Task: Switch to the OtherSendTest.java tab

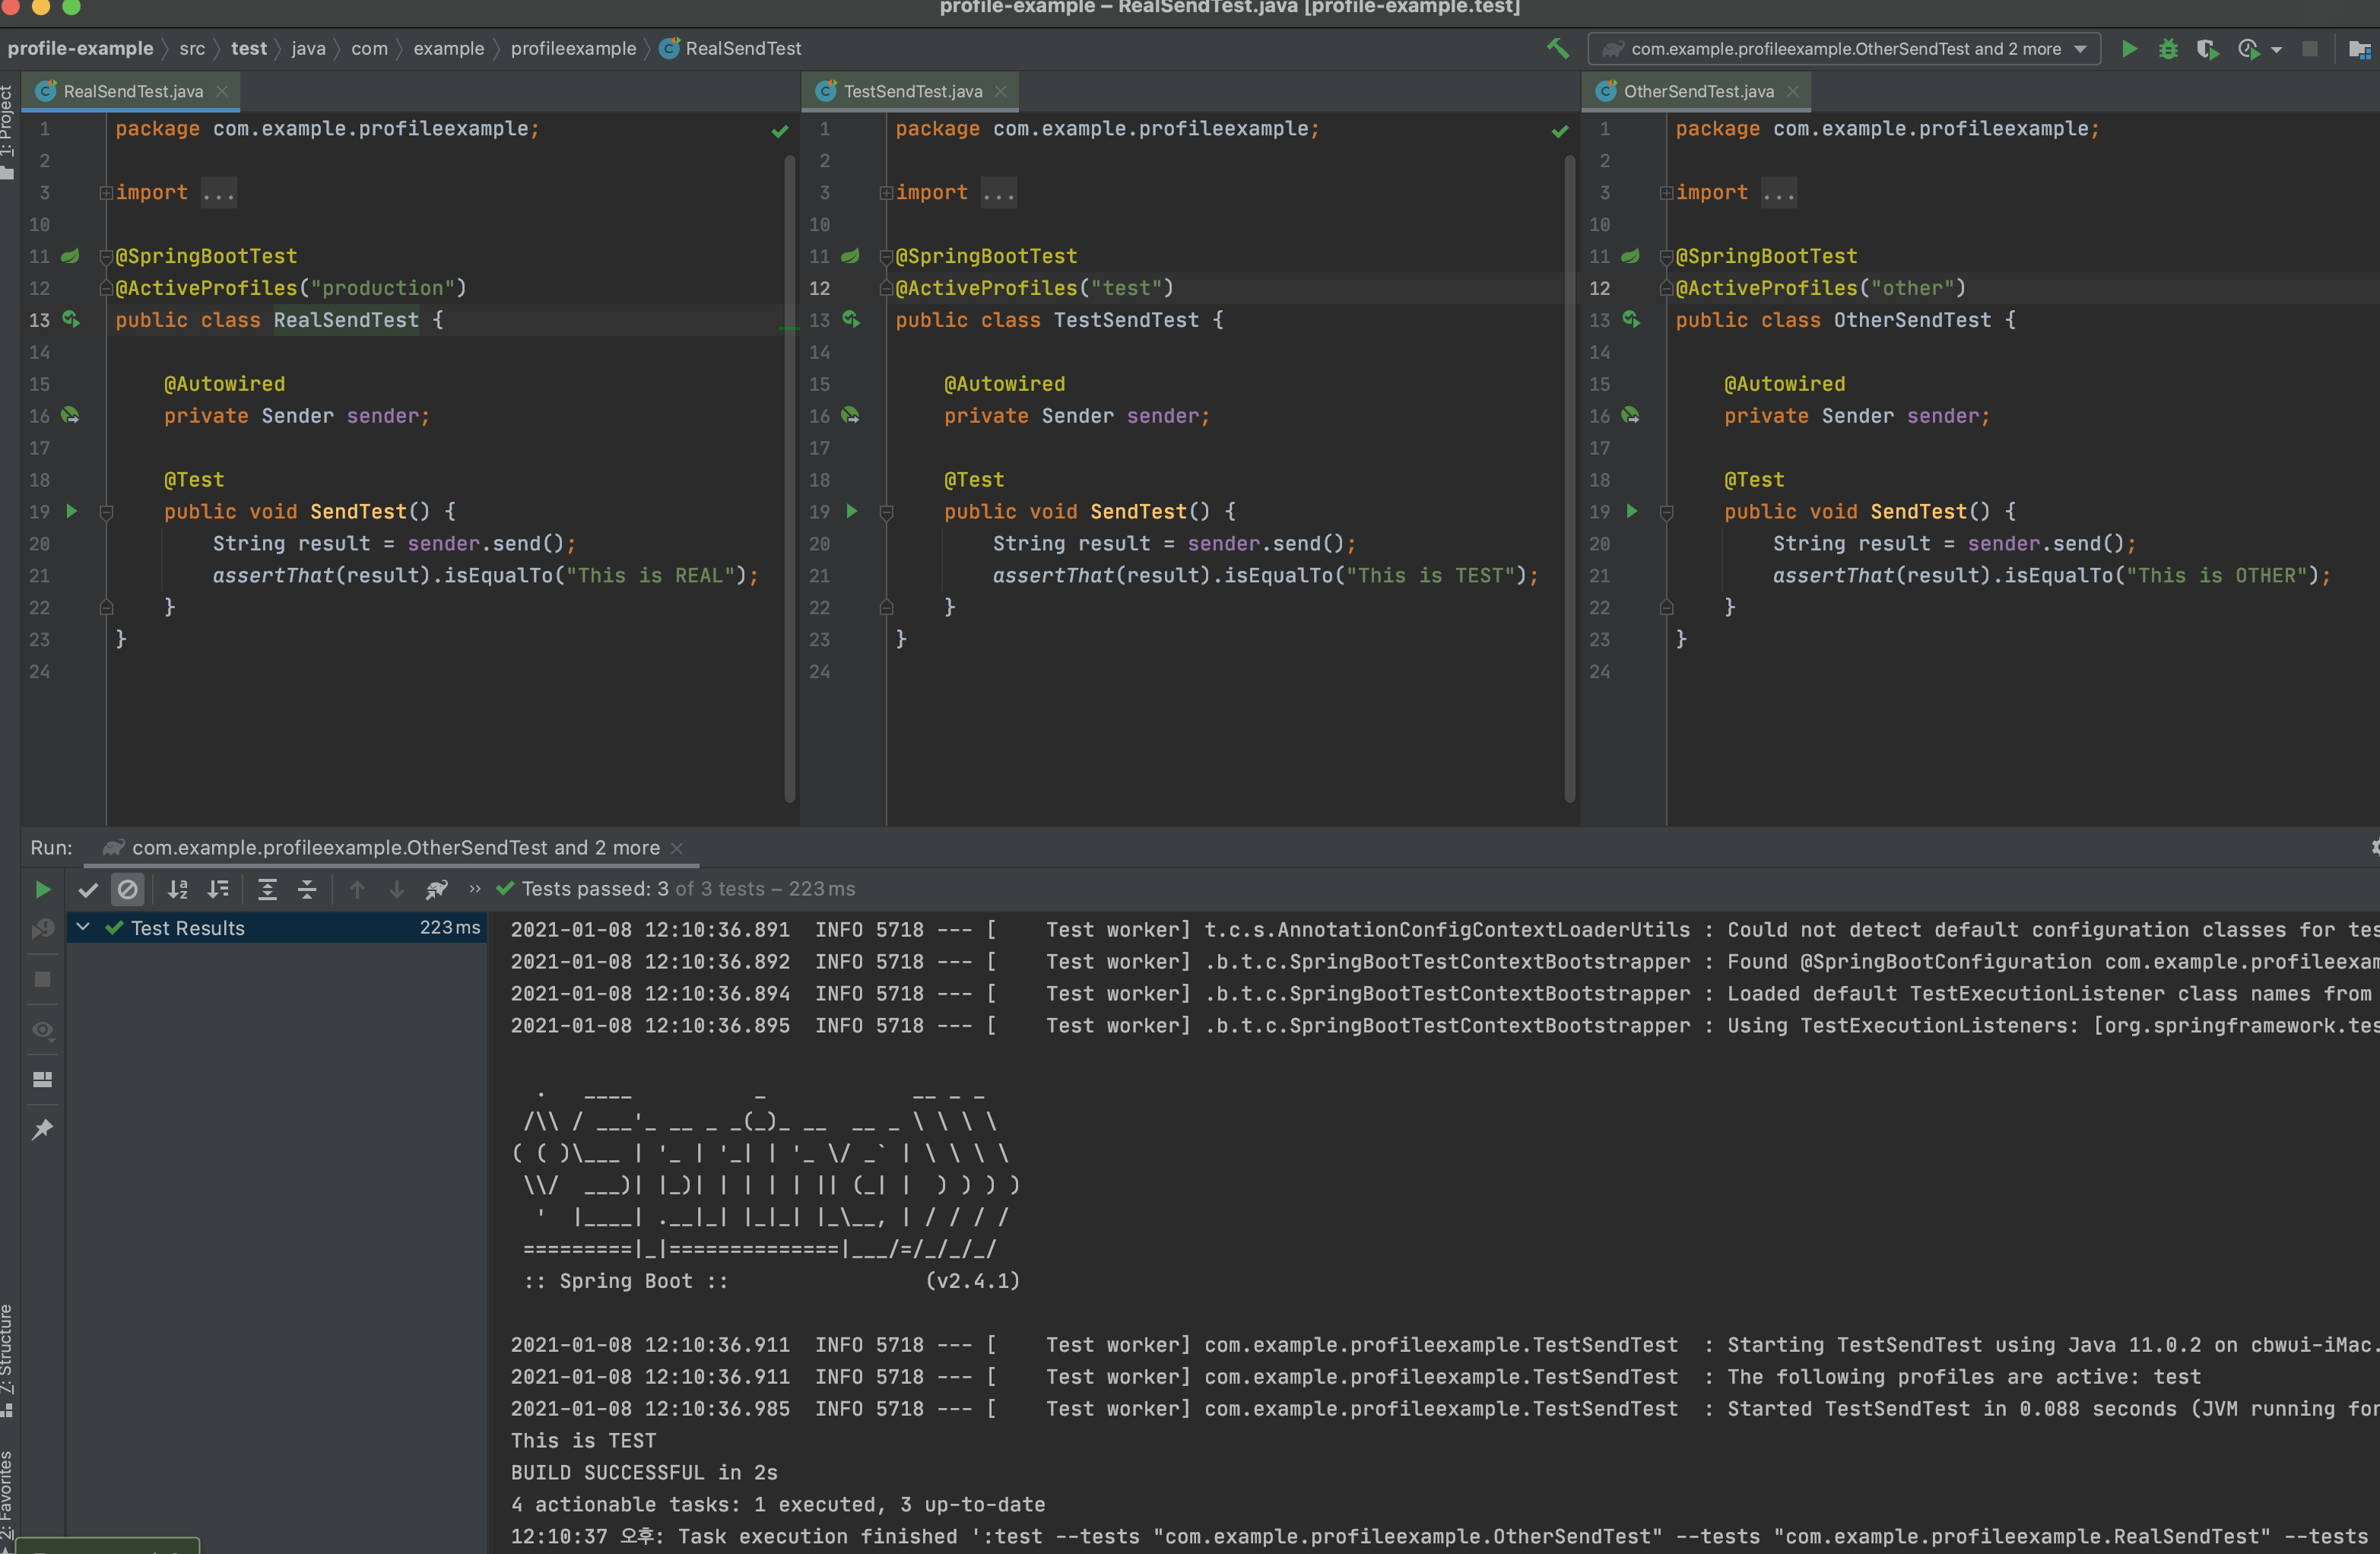Action: click(1697, 91)
